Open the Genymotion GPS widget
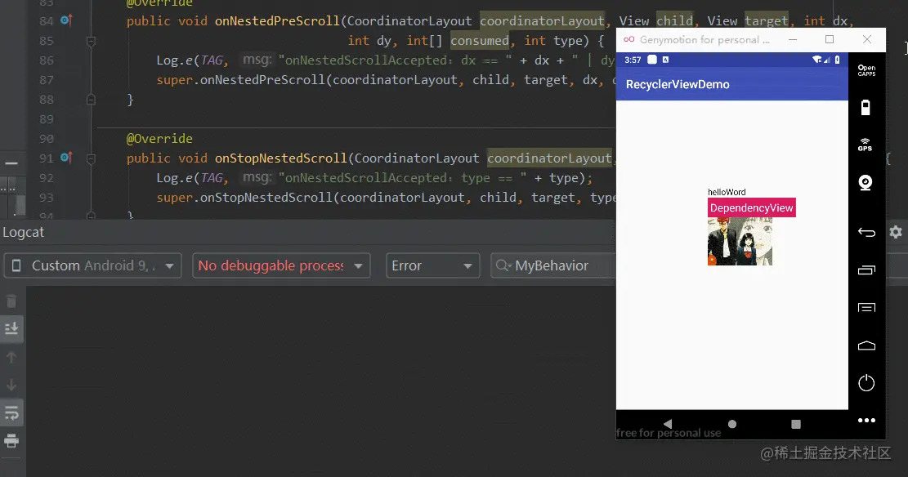The height and width of the screenshot is (477, 908). (866, 145)
